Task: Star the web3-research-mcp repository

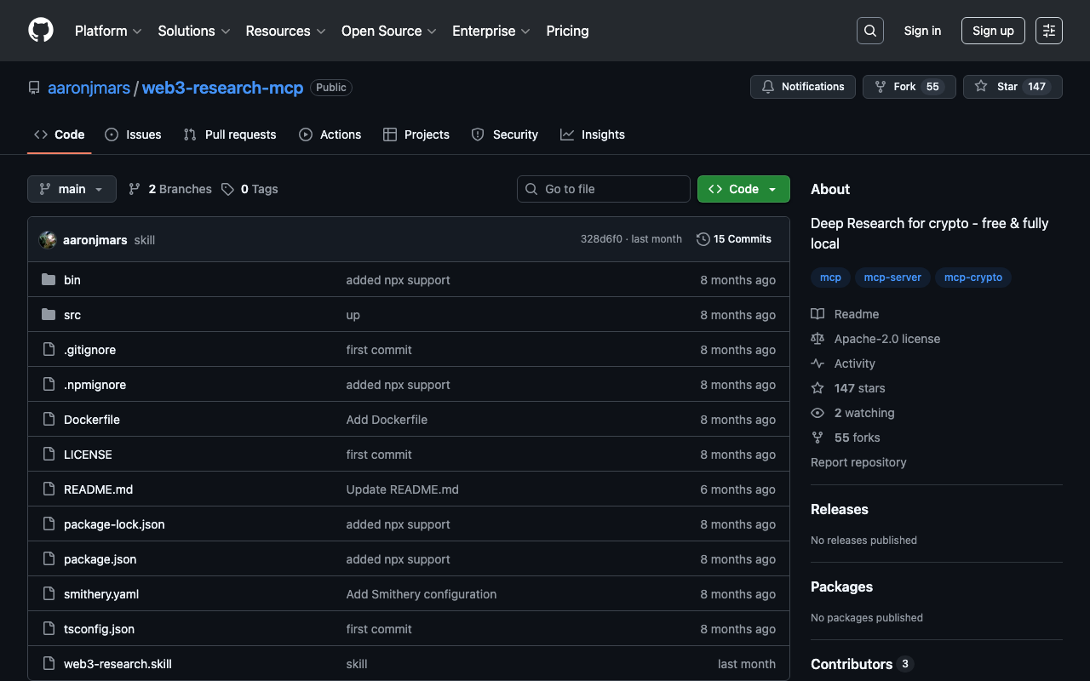Action: [998, 87]
